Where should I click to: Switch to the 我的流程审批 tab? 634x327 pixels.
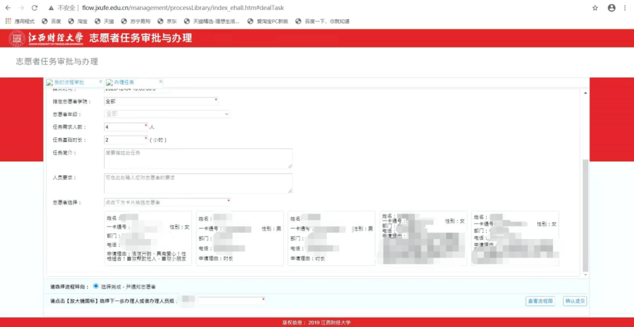(x=69, y=82)
